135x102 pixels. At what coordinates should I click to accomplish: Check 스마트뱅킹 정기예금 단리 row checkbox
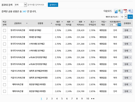4,51
